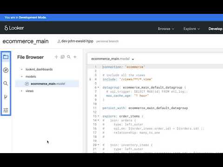
Task: Click the 'type: left_outer' line at line 15
Action: click(123, 124)
